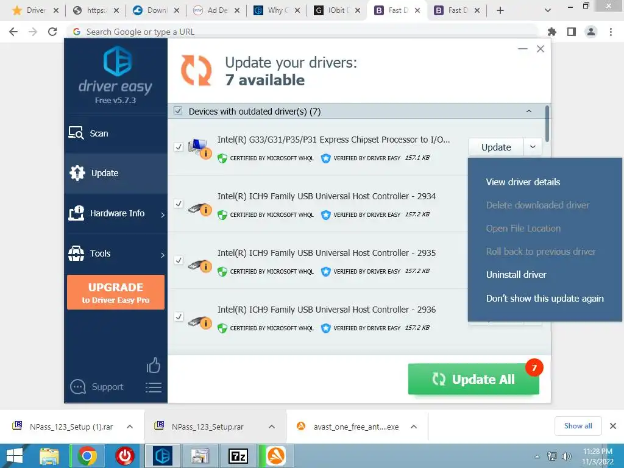Viewport: 624px width, 468px height.
Task: Collapse the outdated drivers group chevron
Action: coord(529,111)
